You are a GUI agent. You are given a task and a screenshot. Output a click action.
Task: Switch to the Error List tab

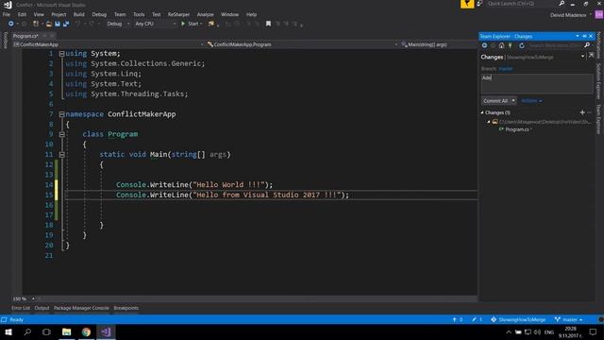(x=21, y=308)
